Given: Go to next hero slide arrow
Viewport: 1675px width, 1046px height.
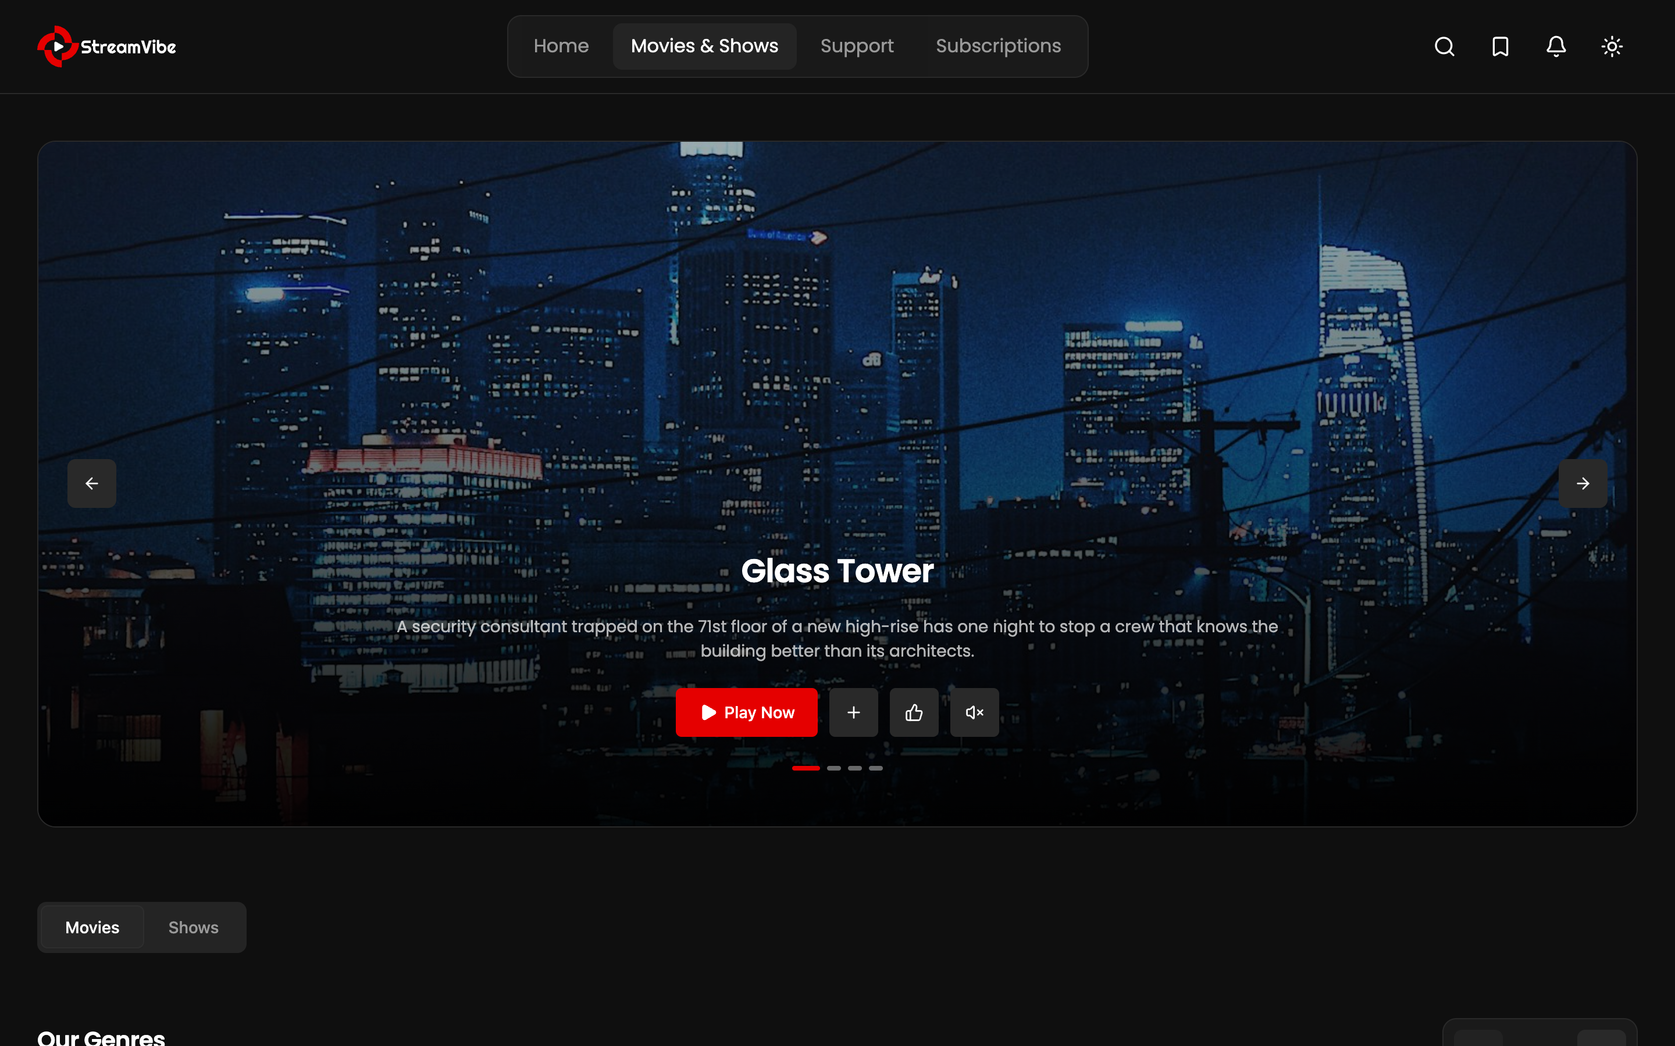Looking at the screenshot, I should [1583, 483].
